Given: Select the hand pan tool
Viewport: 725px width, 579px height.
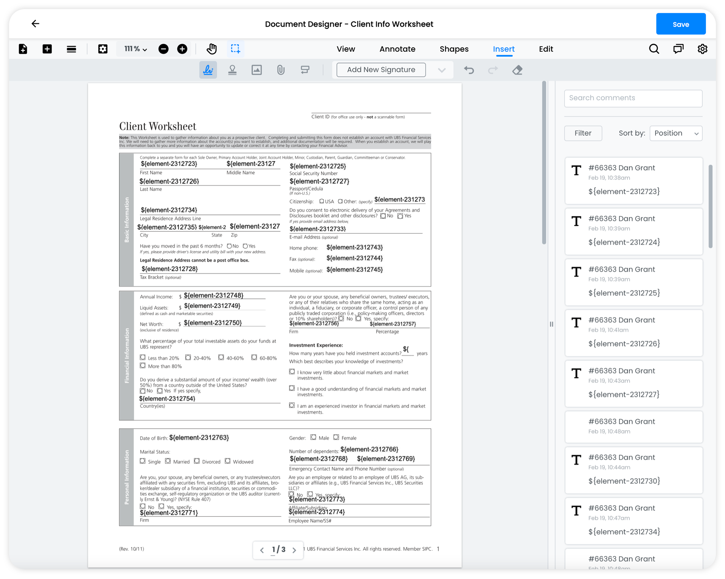Looking at the screenshot, I should (x=211, y=49).
